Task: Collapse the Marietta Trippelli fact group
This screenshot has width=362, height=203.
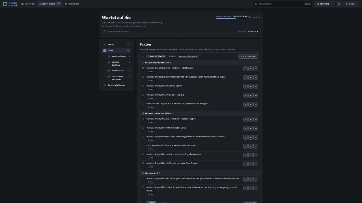Action: [143, 56]
